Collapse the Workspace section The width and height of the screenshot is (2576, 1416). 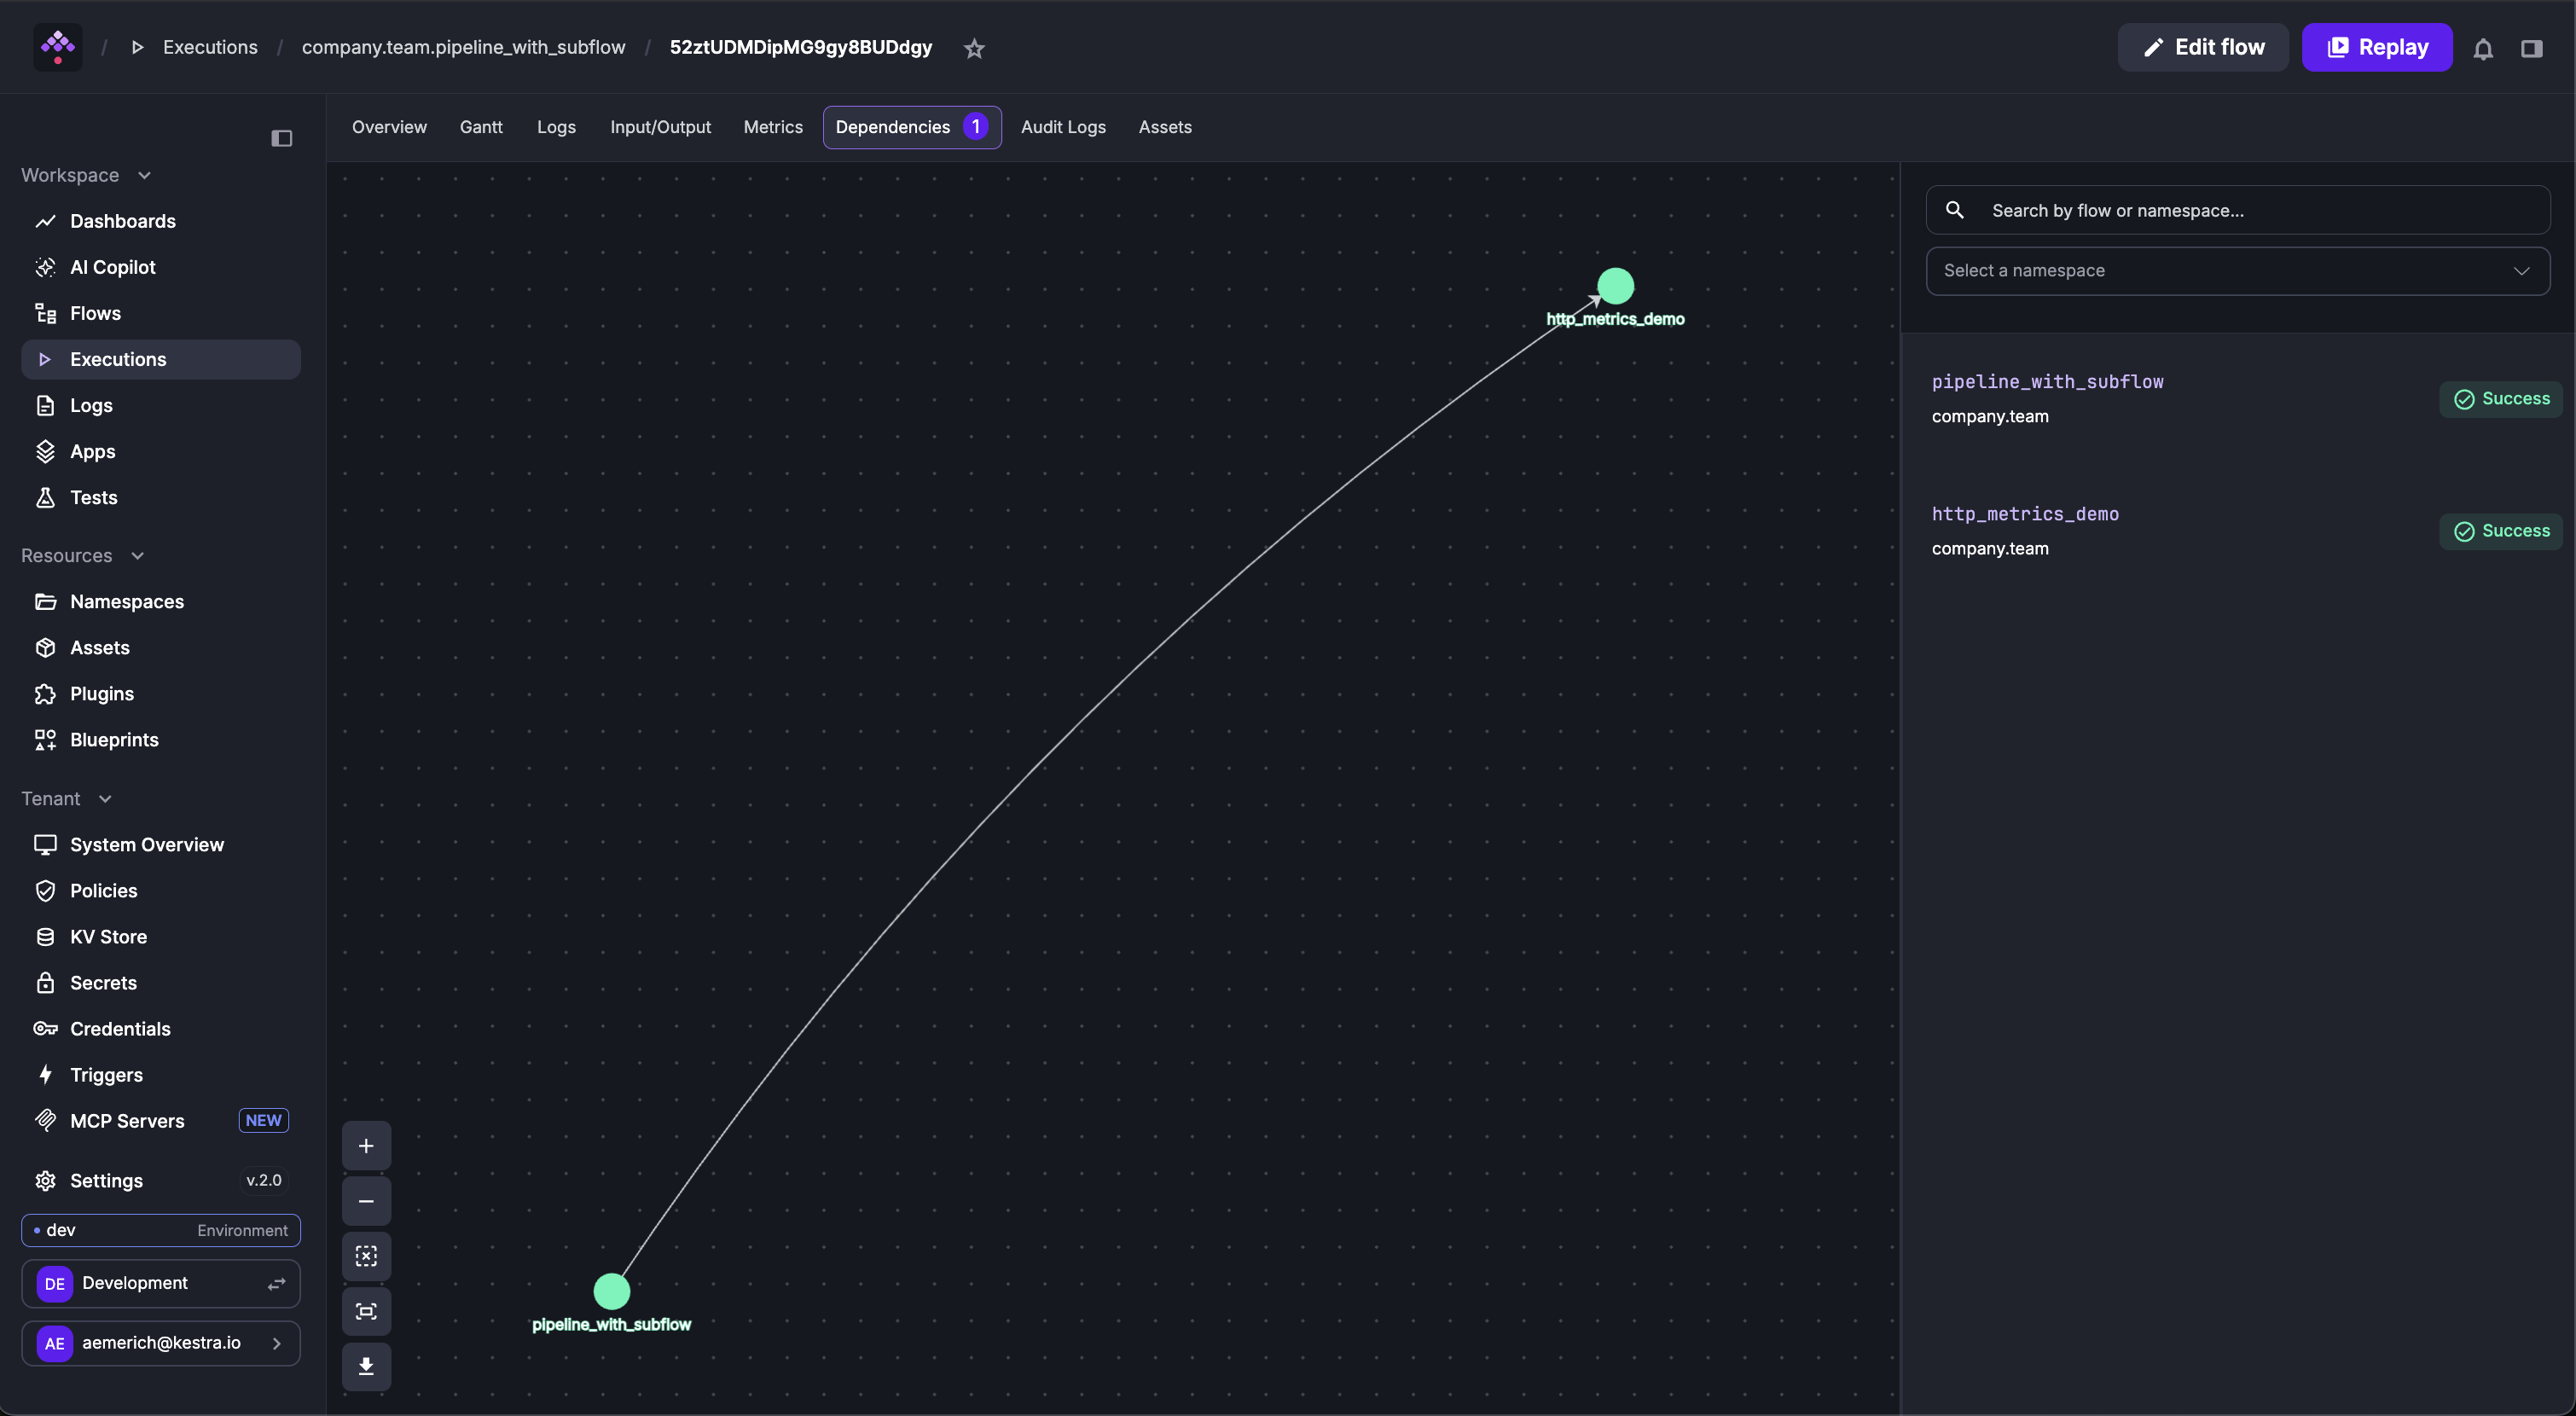pos(86,175)
